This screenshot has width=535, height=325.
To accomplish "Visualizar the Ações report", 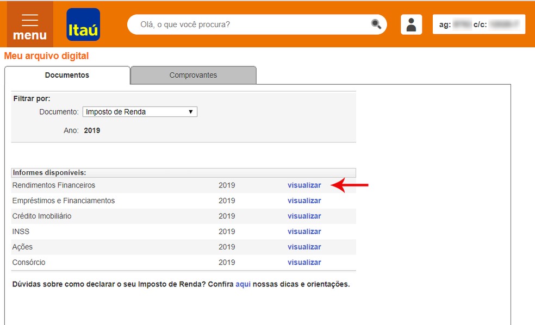I will [x=304, y=247].
